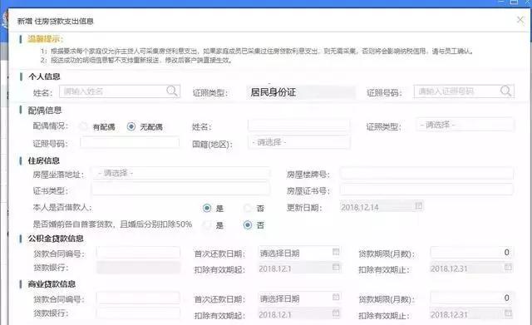Open calendar icon for 公积金 扣除有效期止
The image size is (532, 325).
point(508,268)
